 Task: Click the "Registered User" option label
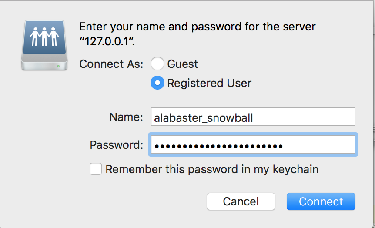tap(209, 83)
